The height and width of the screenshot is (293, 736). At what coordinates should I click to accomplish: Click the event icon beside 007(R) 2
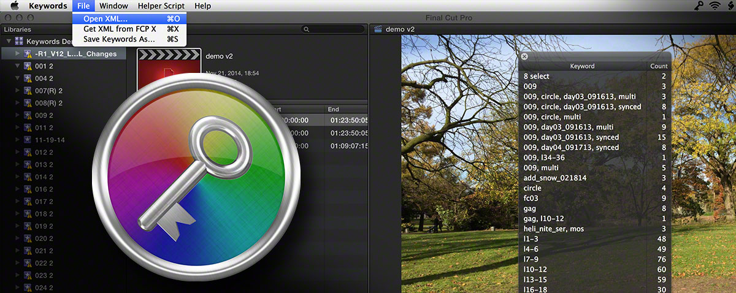(28, 90)
